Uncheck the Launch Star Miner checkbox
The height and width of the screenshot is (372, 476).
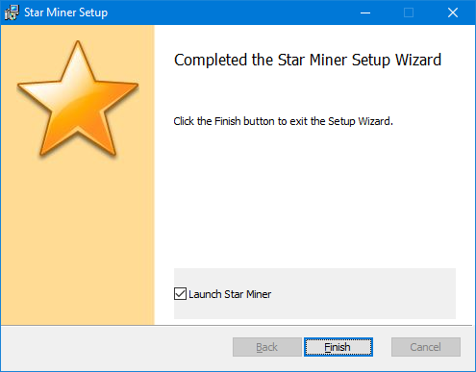click(180, 294)
